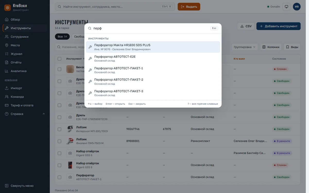The height and width of the screenshot is (193, 309).
Task: Click the Журнал list icon in sidebar
Action: coord(7,54)
